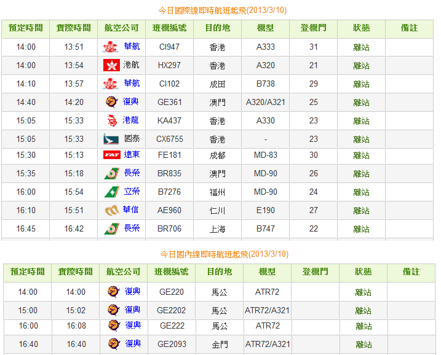The height and width of the screenshot is (355, 441).
Task: Select gate number 27 cell
Action: [313, 211]
